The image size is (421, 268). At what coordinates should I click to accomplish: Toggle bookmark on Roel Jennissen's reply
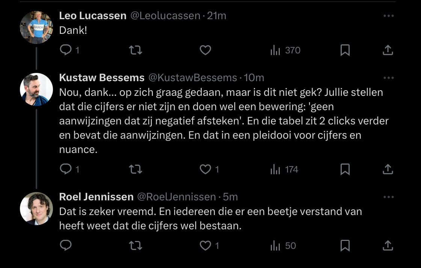tap(346, 245)
